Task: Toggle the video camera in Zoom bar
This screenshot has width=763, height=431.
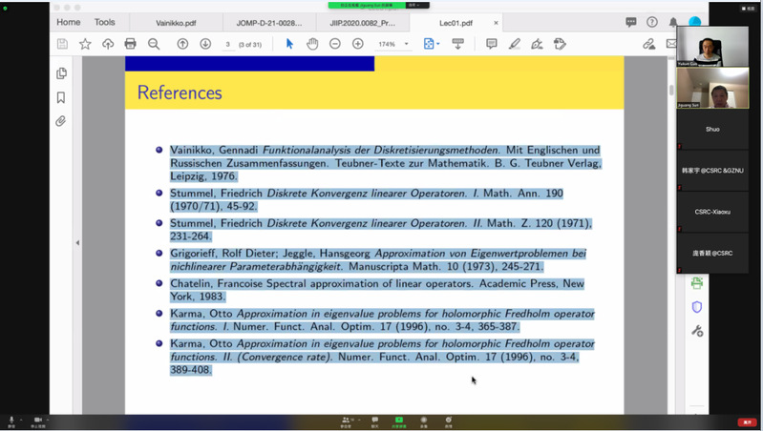Action: coord(39,420)
